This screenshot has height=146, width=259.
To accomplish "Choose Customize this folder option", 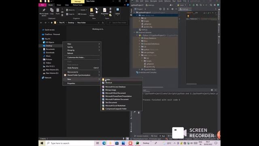I will click(x=82, y=58).
